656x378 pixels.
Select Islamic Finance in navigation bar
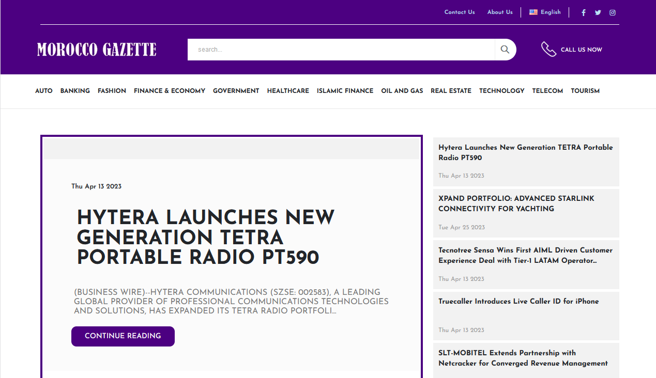tap(345, 91)
